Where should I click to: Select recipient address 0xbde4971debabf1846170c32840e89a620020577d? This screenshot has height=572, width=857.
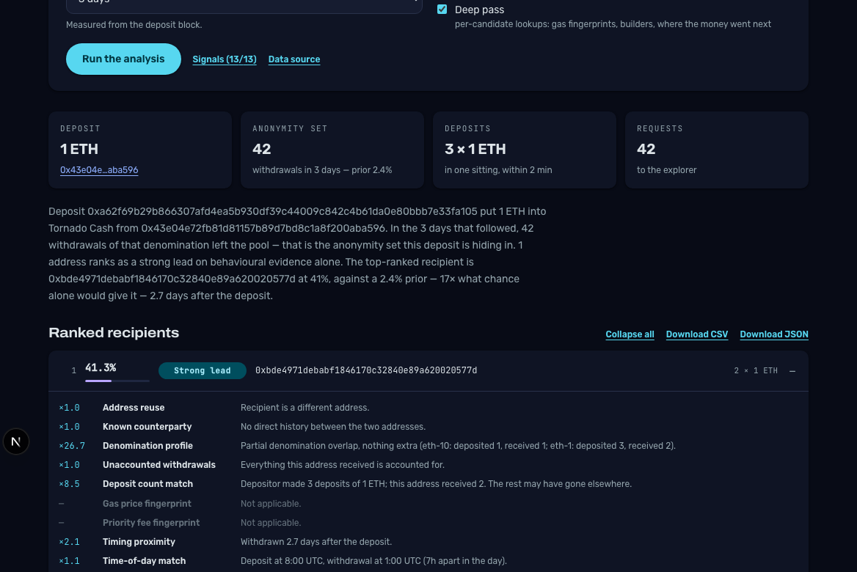tap(366, 370)
